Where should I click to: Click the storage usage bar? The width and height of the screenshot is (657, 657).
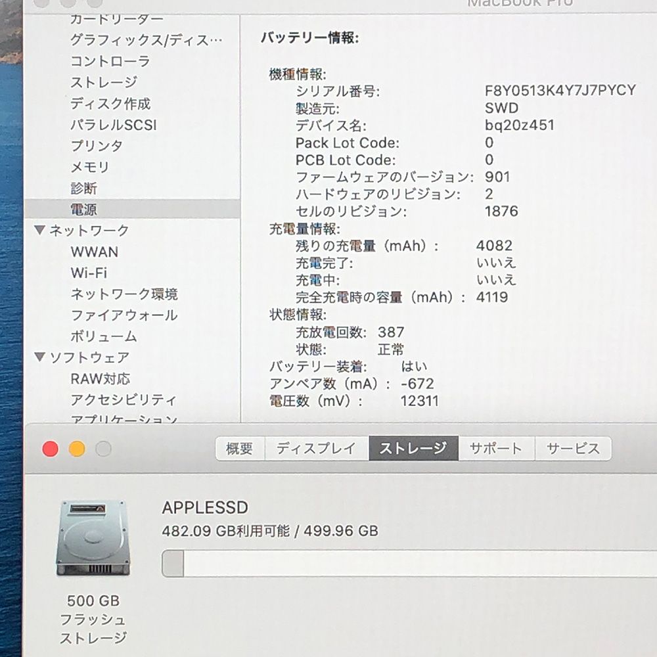[x=407, y=564]
